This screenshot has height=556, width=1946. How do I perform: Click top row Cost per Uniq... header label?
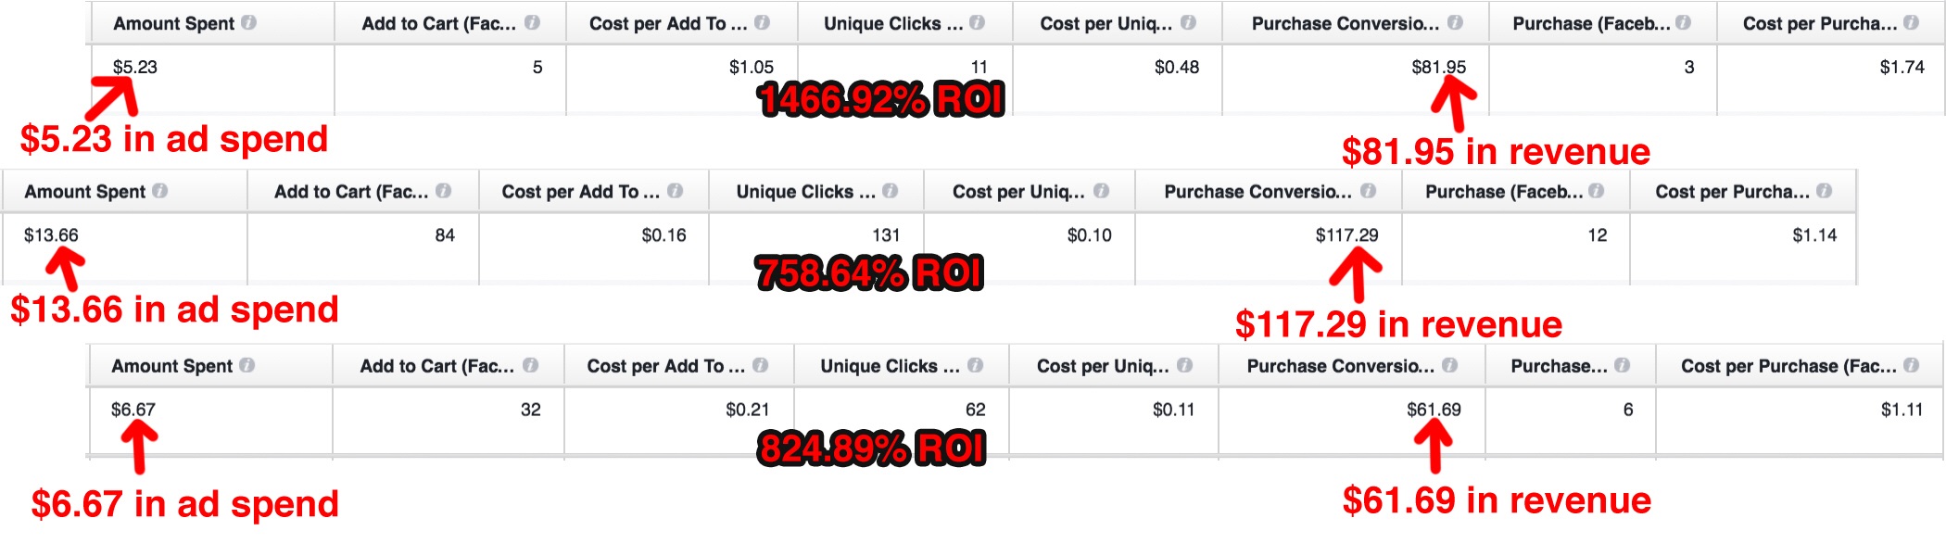[x=1106, y=23]
